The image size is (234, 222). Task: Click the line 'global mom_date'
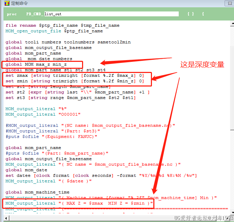[x=26, y=170]
